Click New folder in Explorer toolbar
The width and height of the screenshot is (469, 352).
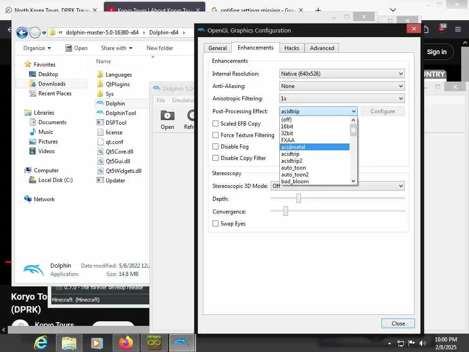tap(160, 48)
